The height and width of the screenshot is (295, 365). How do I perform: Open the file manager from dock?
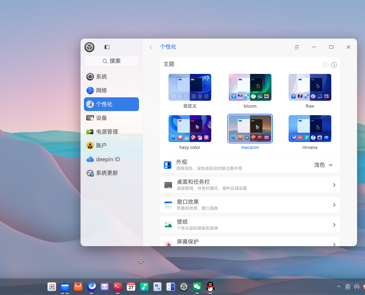(65, 287)
